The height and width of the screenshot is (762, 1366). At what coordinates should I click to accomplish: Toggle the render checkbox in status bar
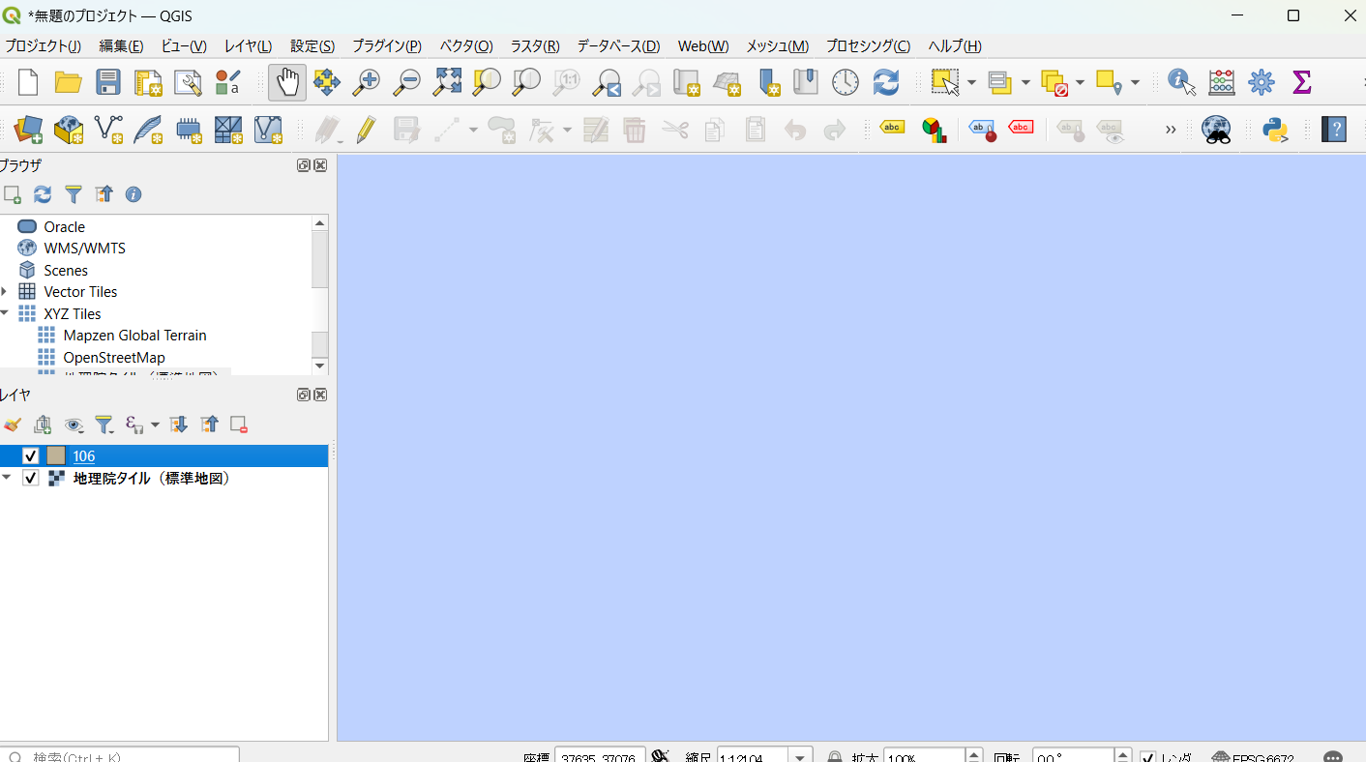point(1148,758)
